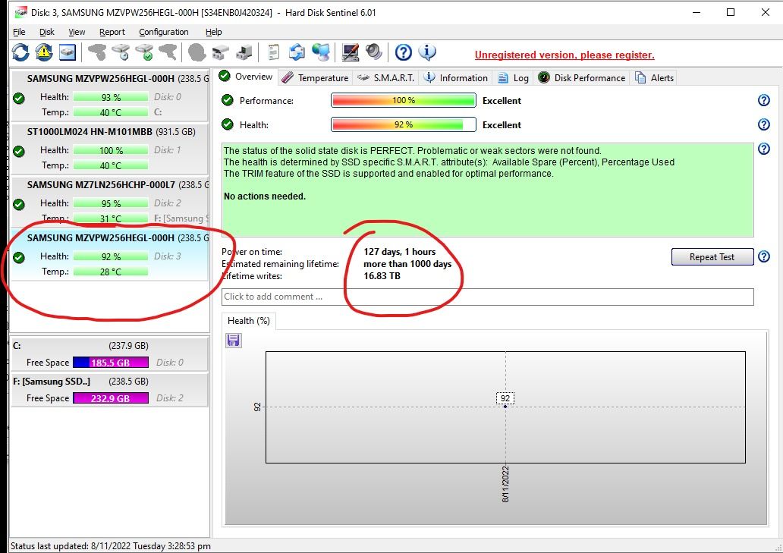The width and height of the screenshot is (783, 553).
Task: Select the highlighted SAMSUNG MZVPW256HEGL Disk 3
Action: click(109, 255)
